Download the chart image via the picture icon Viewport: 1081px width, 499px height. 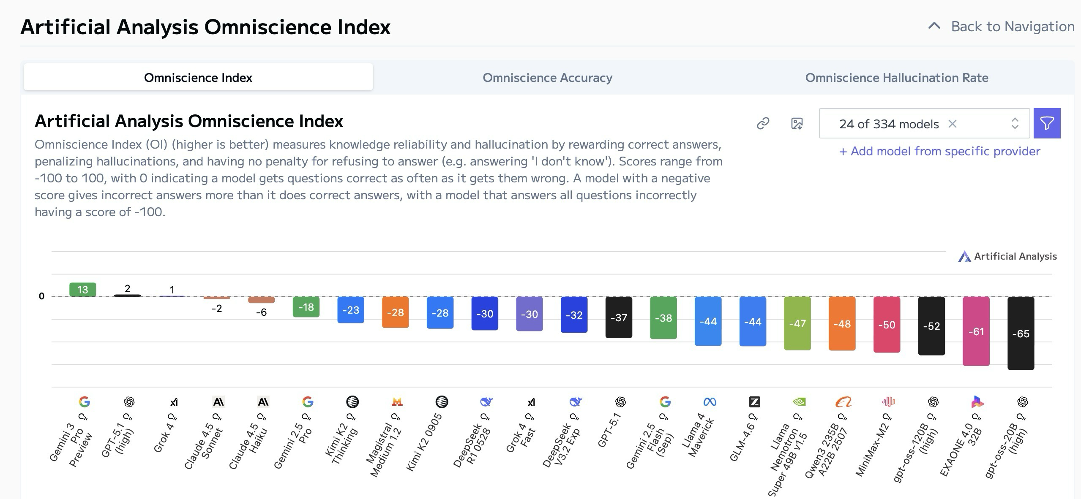coord(797,123)
